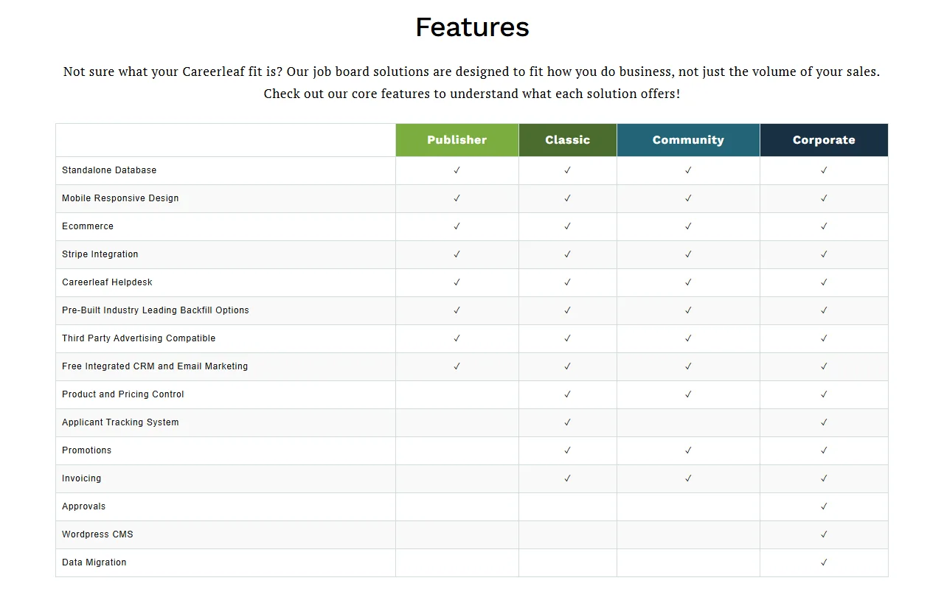Click the Mobile Responsive Design row label

tap(120, 198)
